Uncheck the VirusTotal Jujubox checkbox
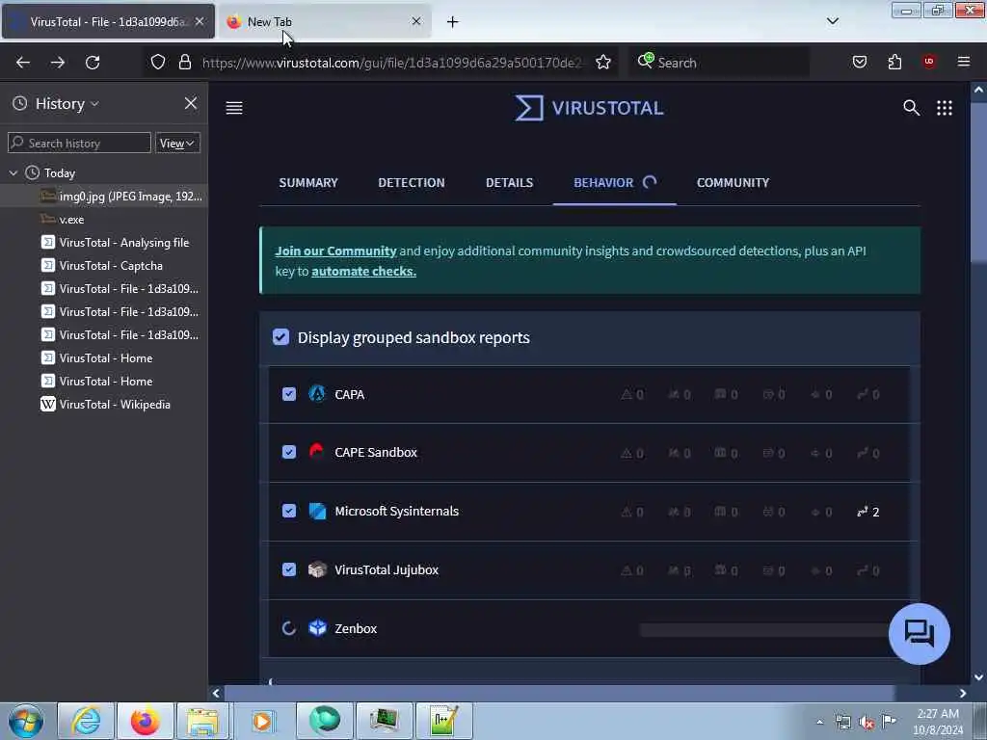 (289, 569)
